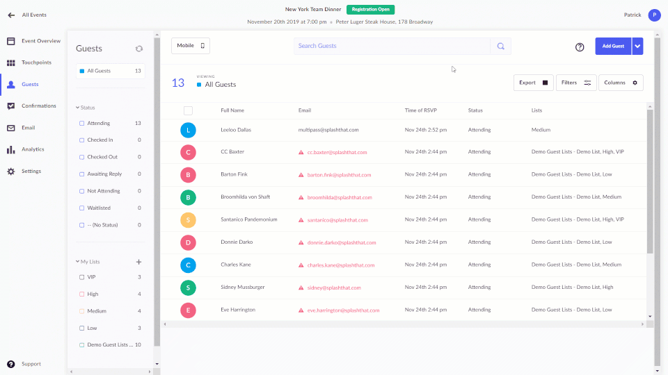Viewport: 668px width, 375px height.
Task: Check the Not Attending status filter
Action: pyautogui.click(x=82, y=191)
